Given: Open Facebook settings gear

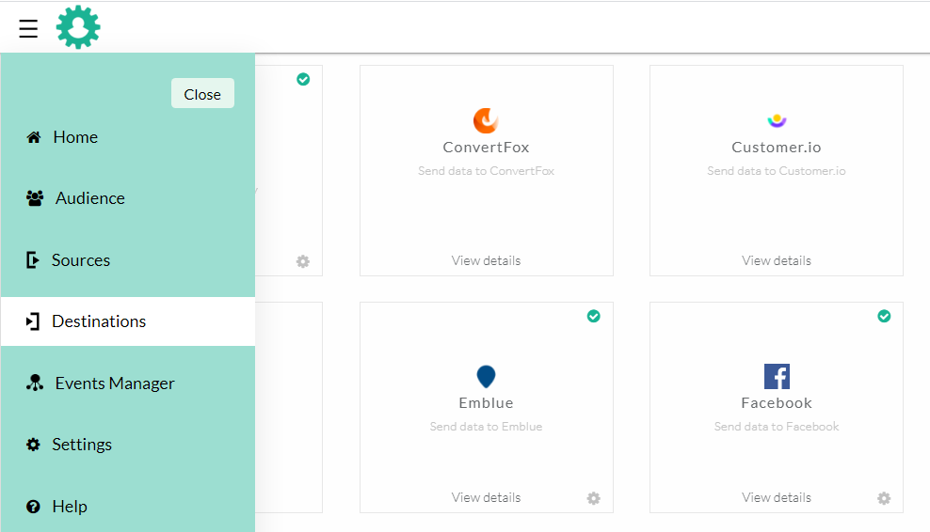Looking at the screenshot, I should tap(884, 498).
